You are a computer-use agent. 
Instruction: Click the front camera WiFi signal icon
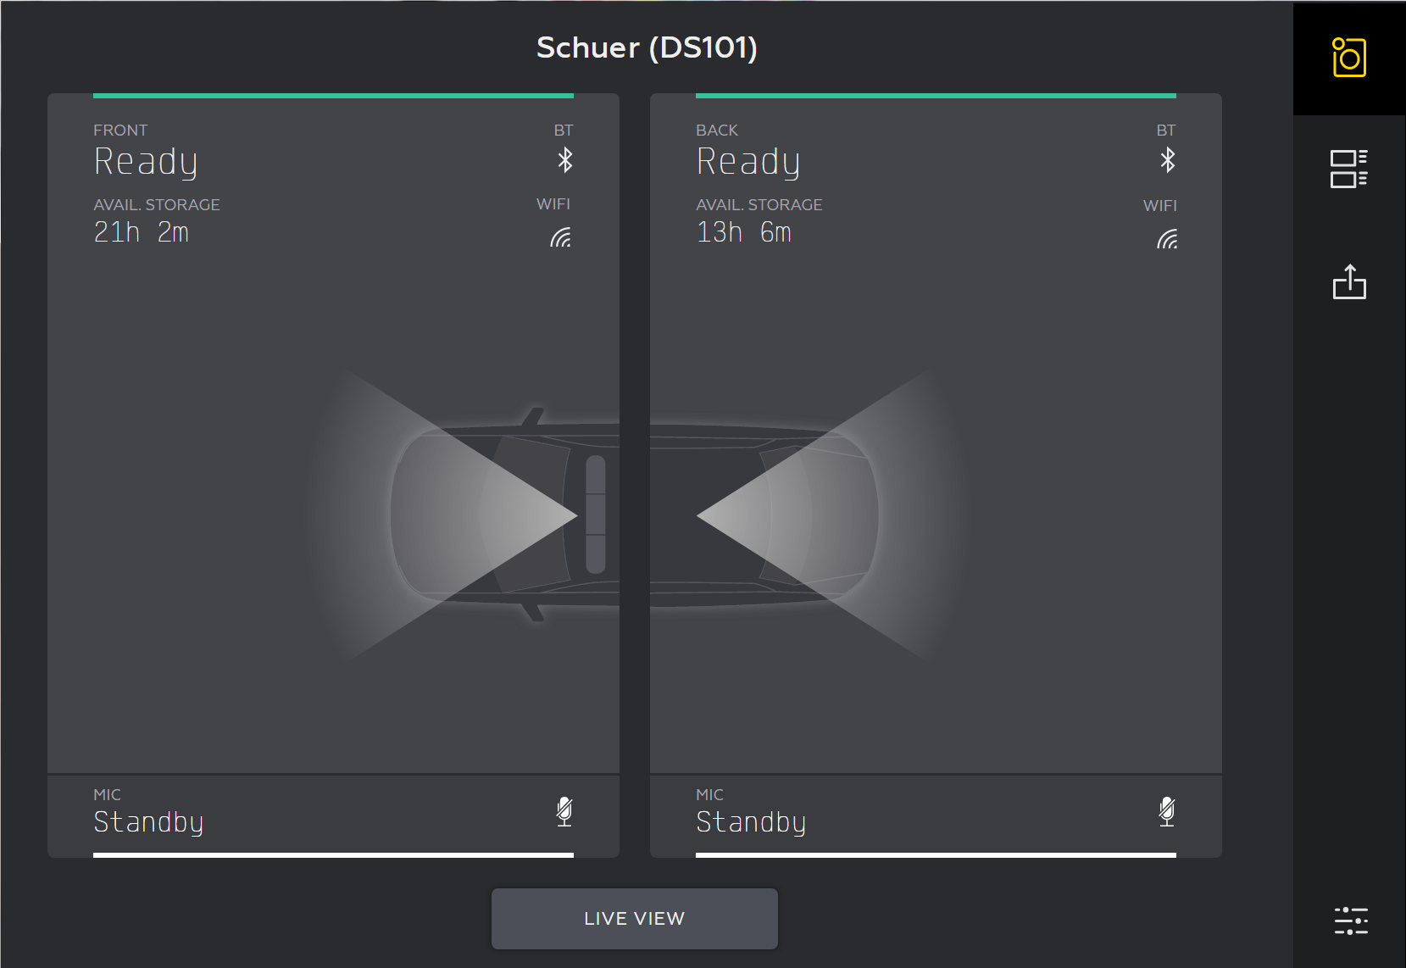coord(561,237)
